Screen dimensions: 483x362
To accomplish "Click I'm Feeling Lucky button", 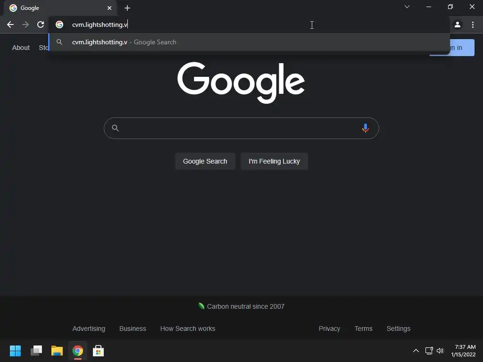I will click(x=274, y=161).
